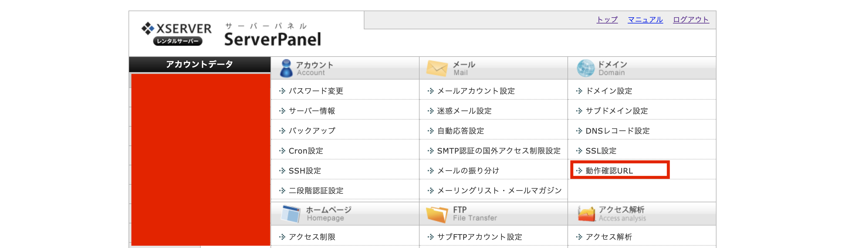Open メールアカウント設定
Image resolution: width=845 pixels, height=248 pixels.
pyautogui.click(x=476, y=91)
